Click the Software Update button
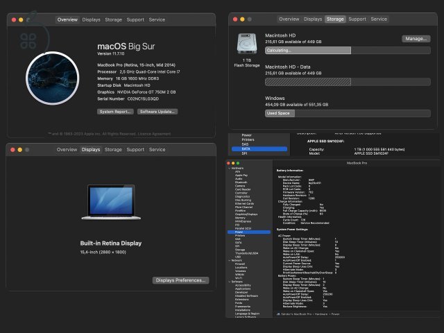The height and width of the screenshot is (333, 444). pos(157,112)
